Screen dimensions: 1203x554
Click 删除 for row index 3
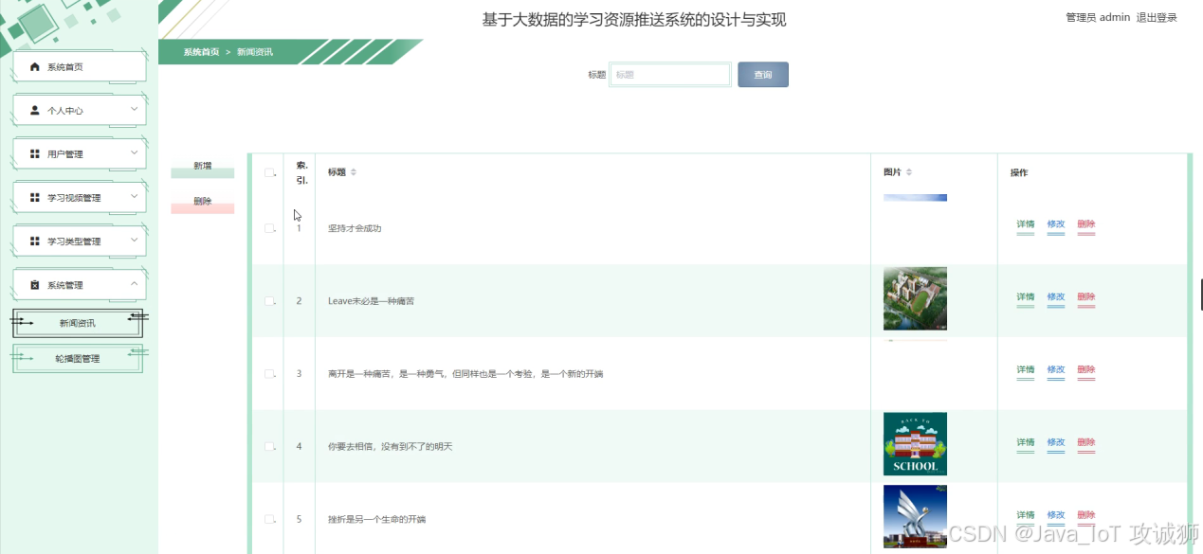pos(1086,371)
